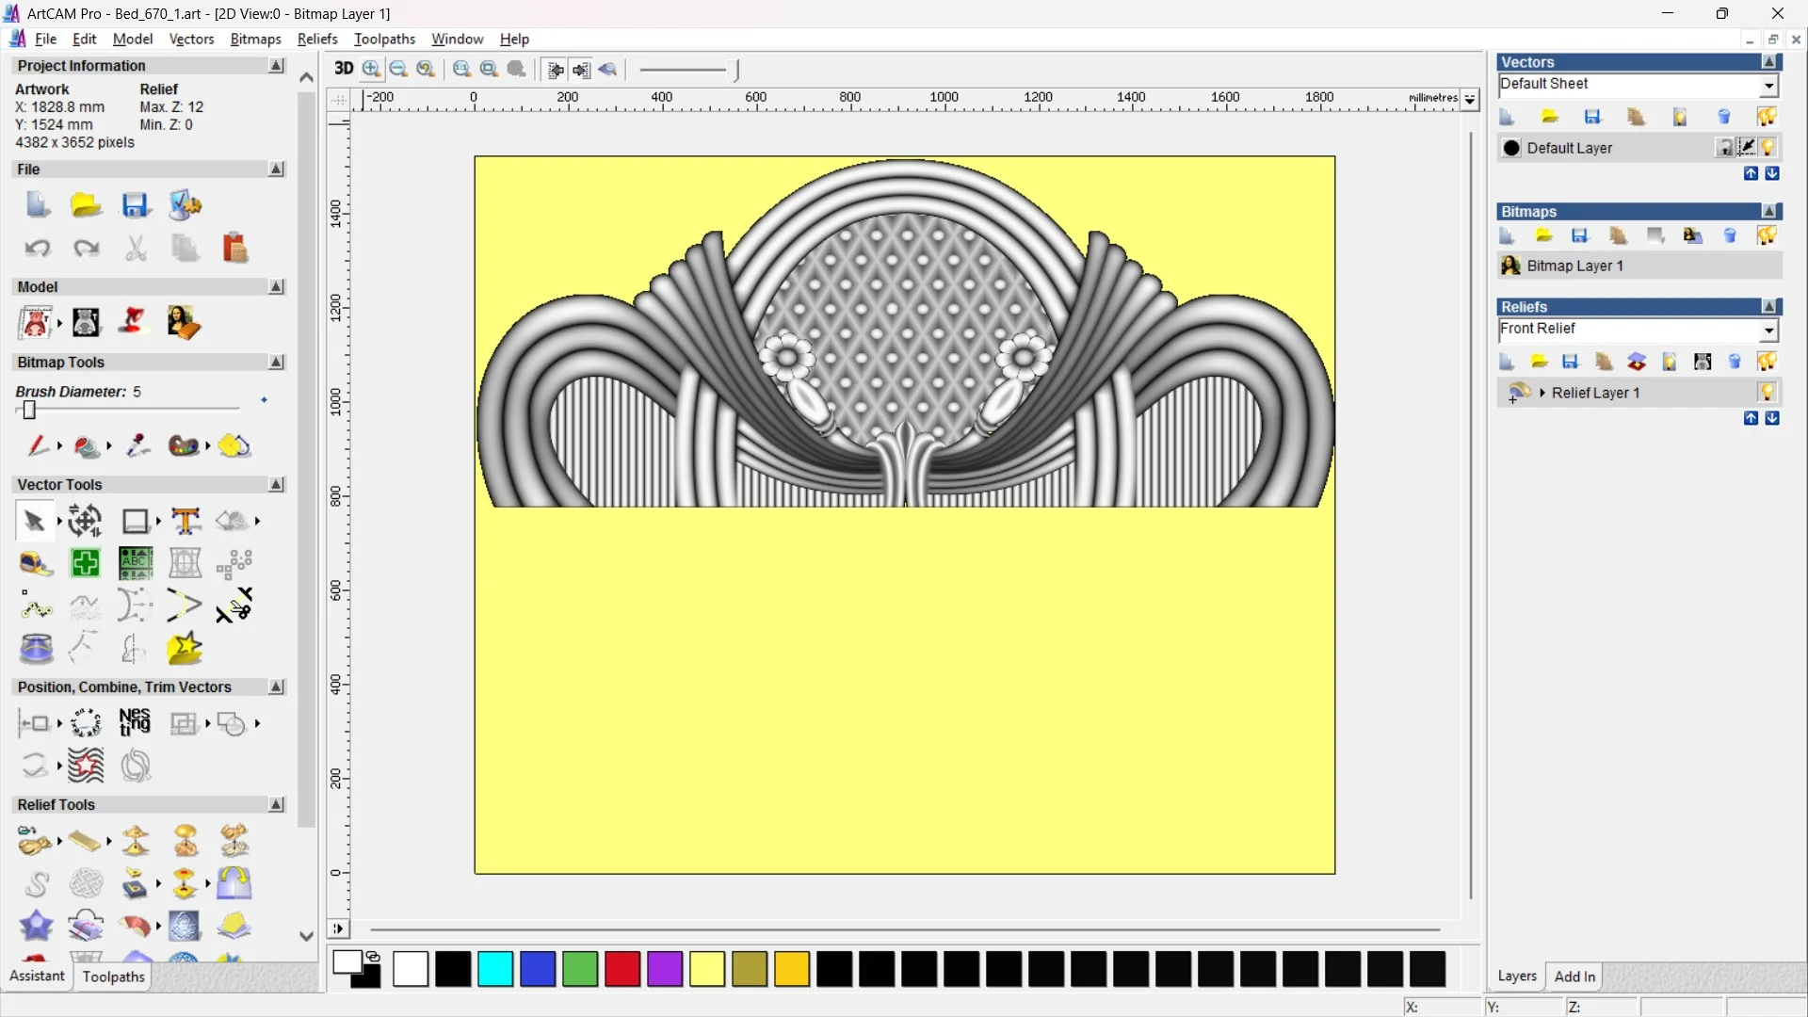1808x1017 pixels.
Task: Select the red color swatch
Action: point(621,969)
